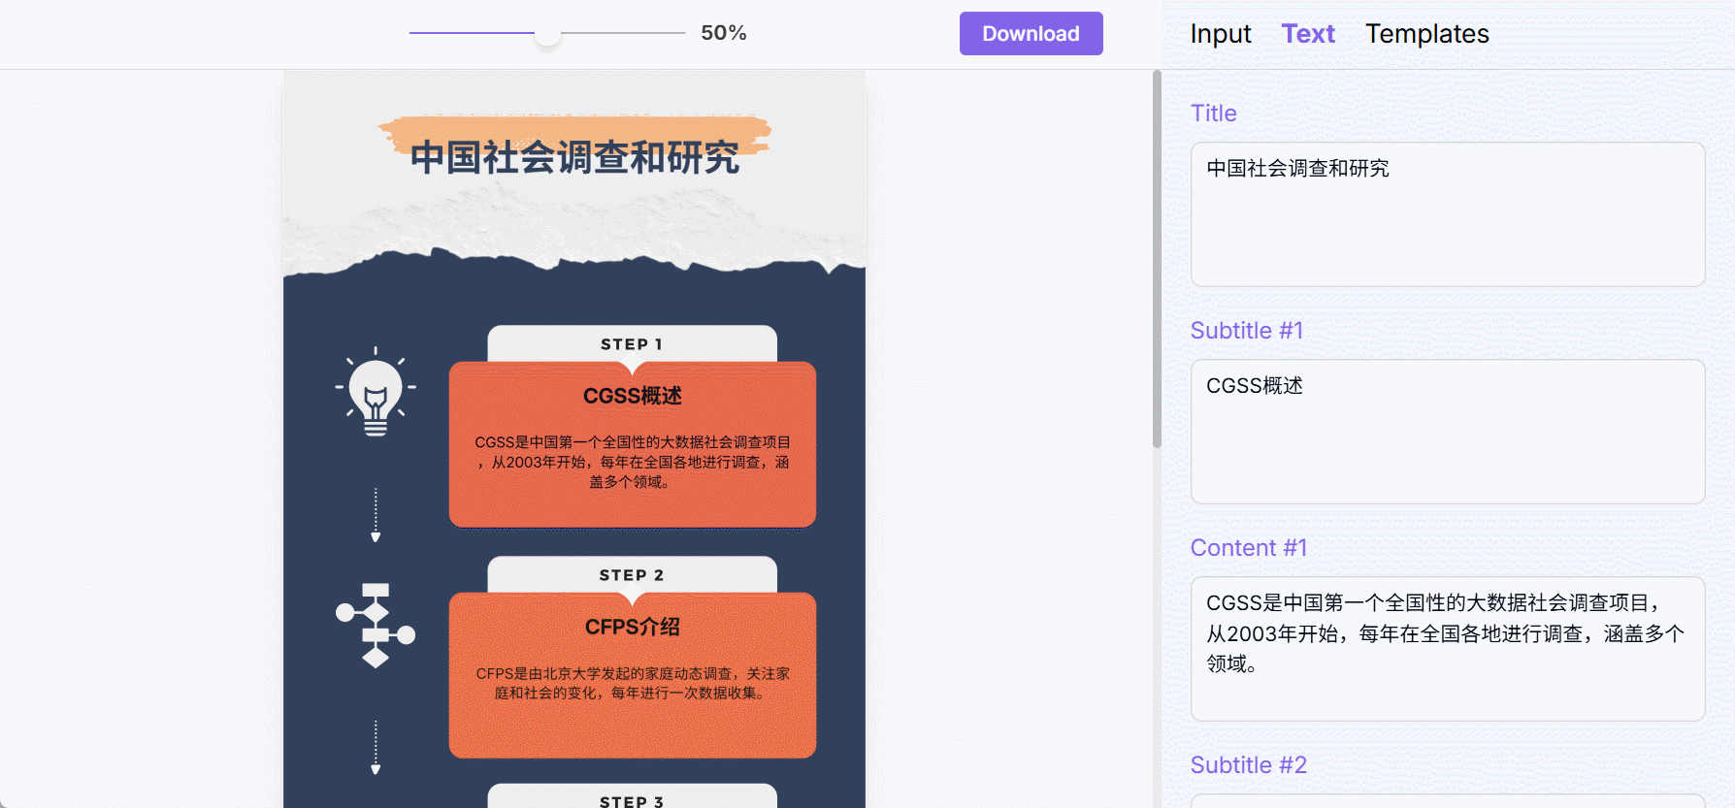Click the 50% zoom value

coord(724,33)
